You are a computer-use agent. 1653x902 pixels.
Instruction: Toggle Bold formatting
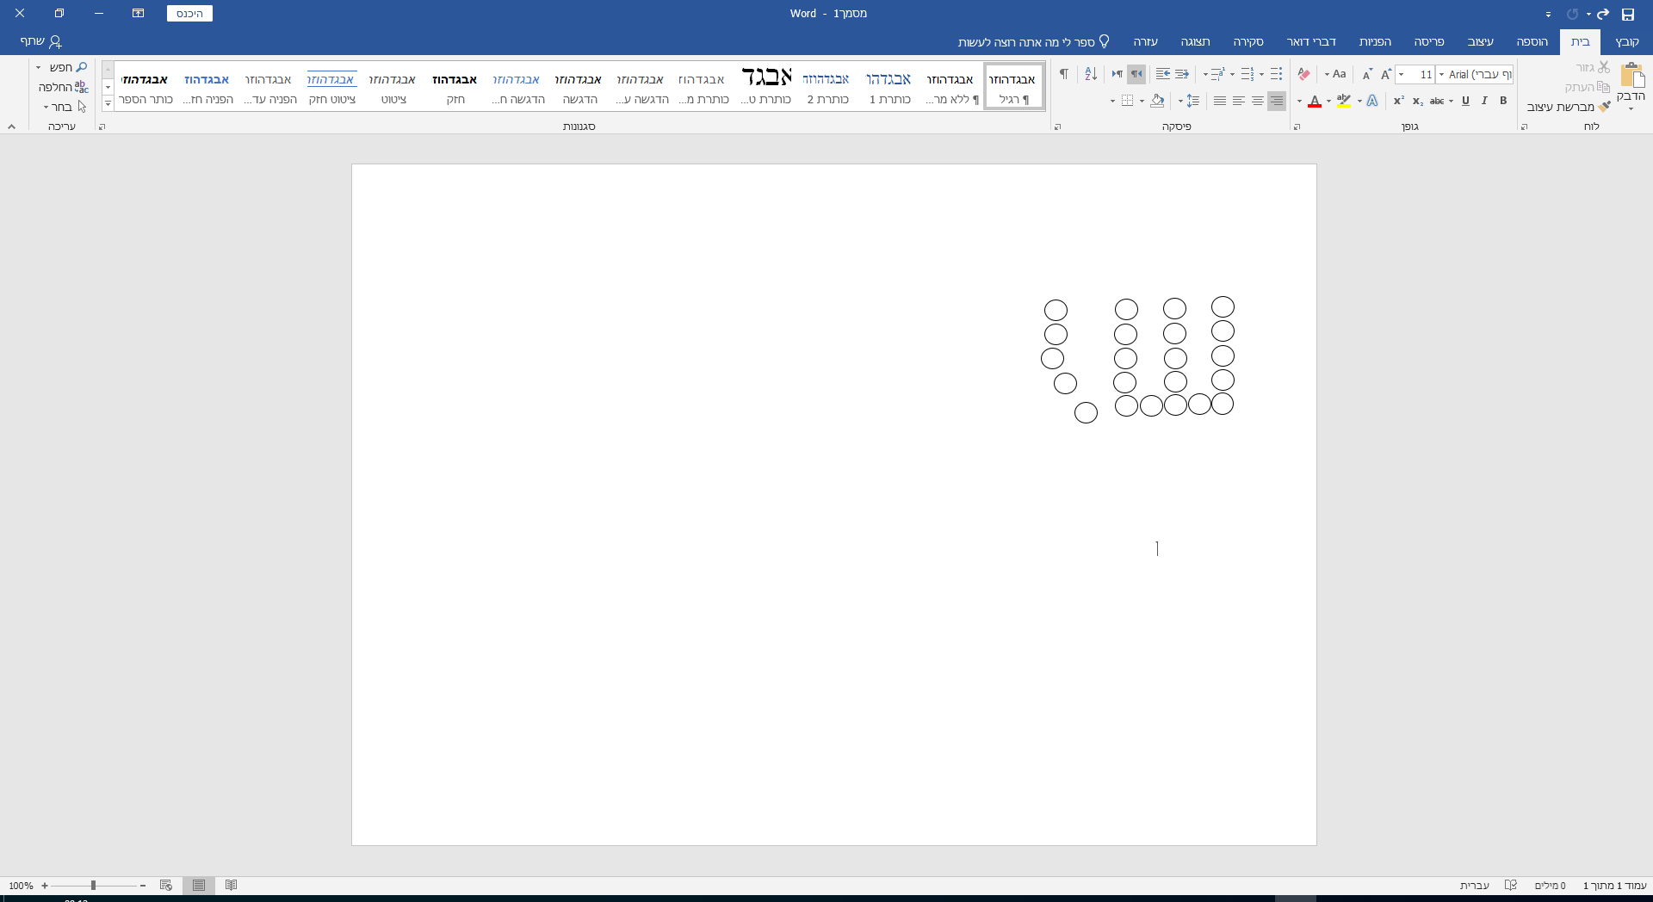click(1503, 101)
